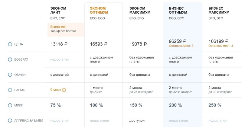The image size is (248, 127).
Task: Click the info icon beside ОБМЕН
Action: click(x=10, y=75)
